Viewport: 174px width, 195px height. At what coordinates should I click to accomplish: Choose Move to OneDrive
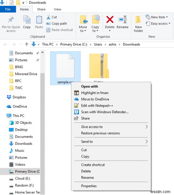pos(95,99)
